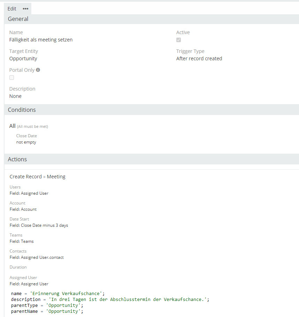Click the 'All' conditions group label

12,126
